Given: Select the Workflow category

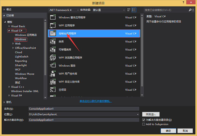Looking at the screenshot, I should coord(21,78).
